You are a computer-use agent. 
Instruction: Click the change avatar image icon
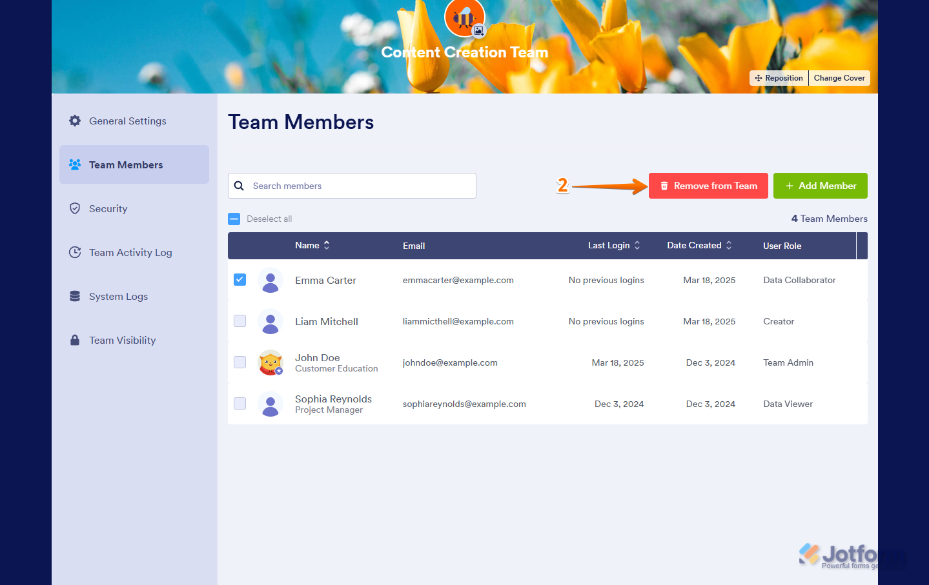point(478,30)
